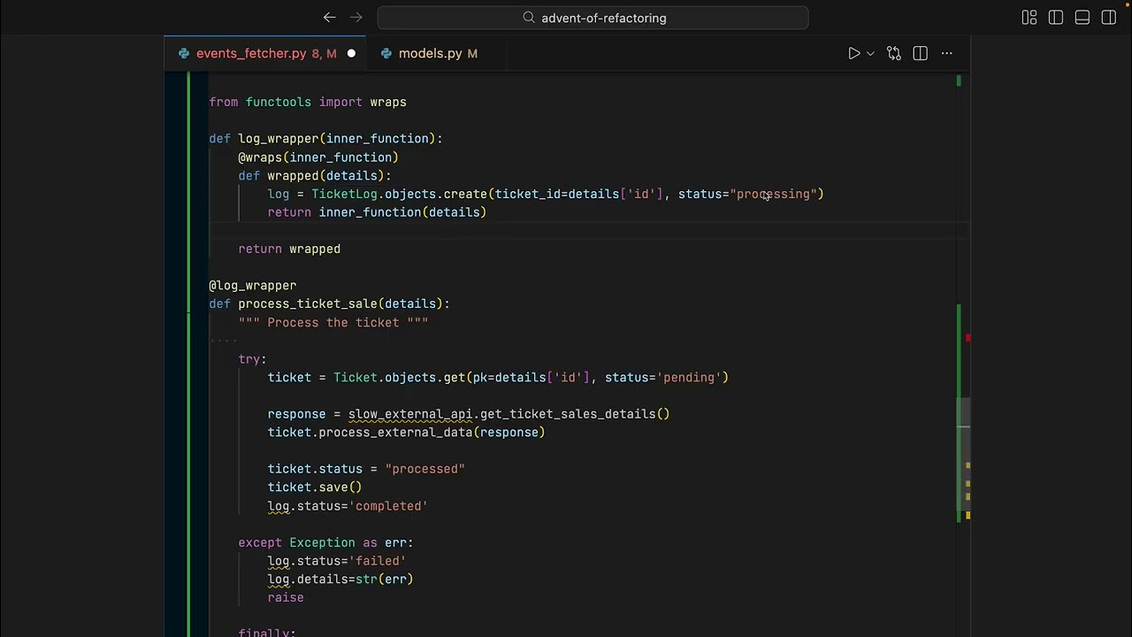This screenshot has width=1132, height=637.
Task: Open changes compare icon
Action: click(x=894, y=54)
